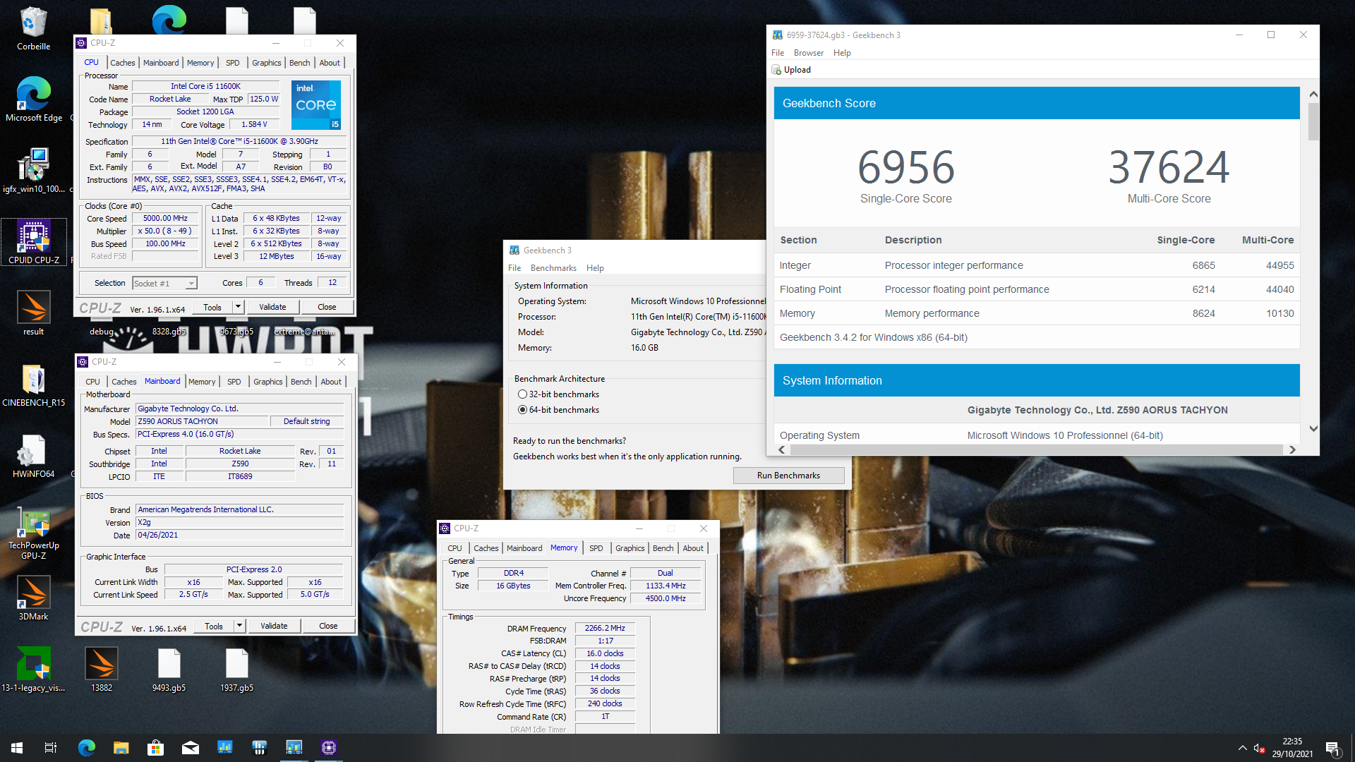Open Microsoft Edge desktop shortcut
This screenshot has width=1355, height=762.
tap(33, 99)
